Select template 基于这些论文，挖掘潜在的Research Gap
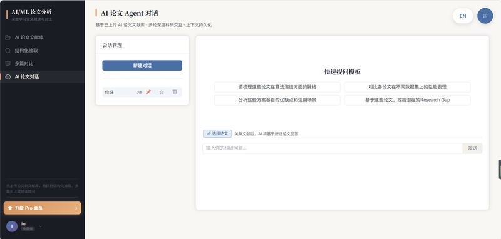 tap(408, 100)
